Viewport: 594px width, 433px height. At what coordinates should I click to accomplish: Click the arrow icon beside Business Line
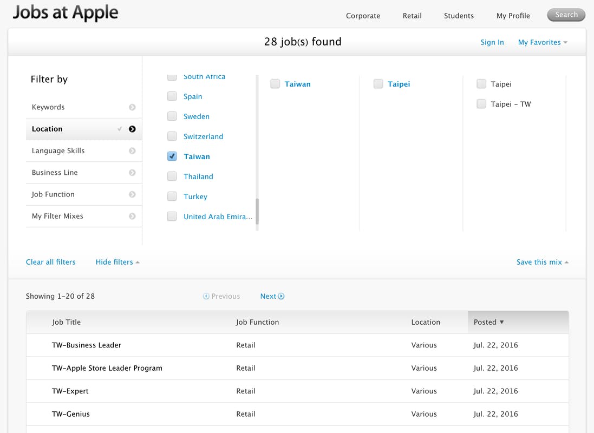(132, 173)
